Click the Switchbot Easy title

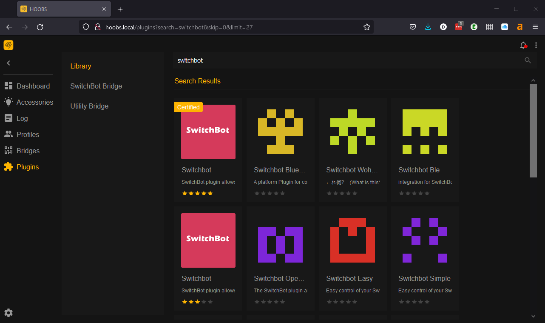(x=349, y=278)
